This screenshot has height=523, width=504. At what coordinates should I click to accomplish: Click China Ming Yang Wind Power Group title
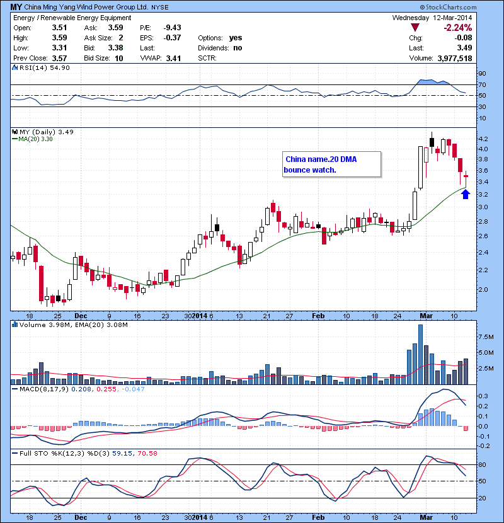[86, 7]
